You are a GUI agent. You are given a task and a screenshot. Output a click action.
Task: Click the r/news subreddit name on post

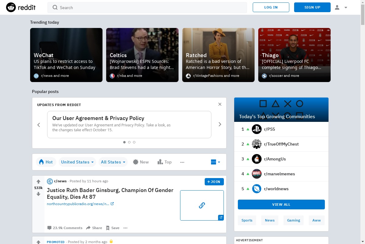tap(60, 181)
